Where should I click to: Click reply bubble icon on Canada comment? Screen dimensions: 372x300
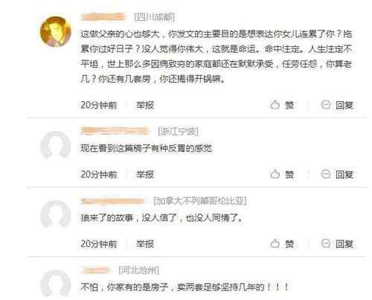coord(326,243)
